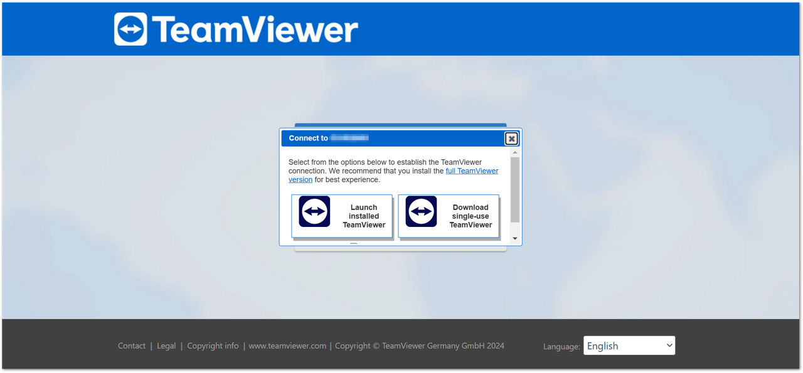This screenshot has height=373, width=803.
Task: Visit the www.teamviewer.com footer link
Action: [x=287, y=346]
